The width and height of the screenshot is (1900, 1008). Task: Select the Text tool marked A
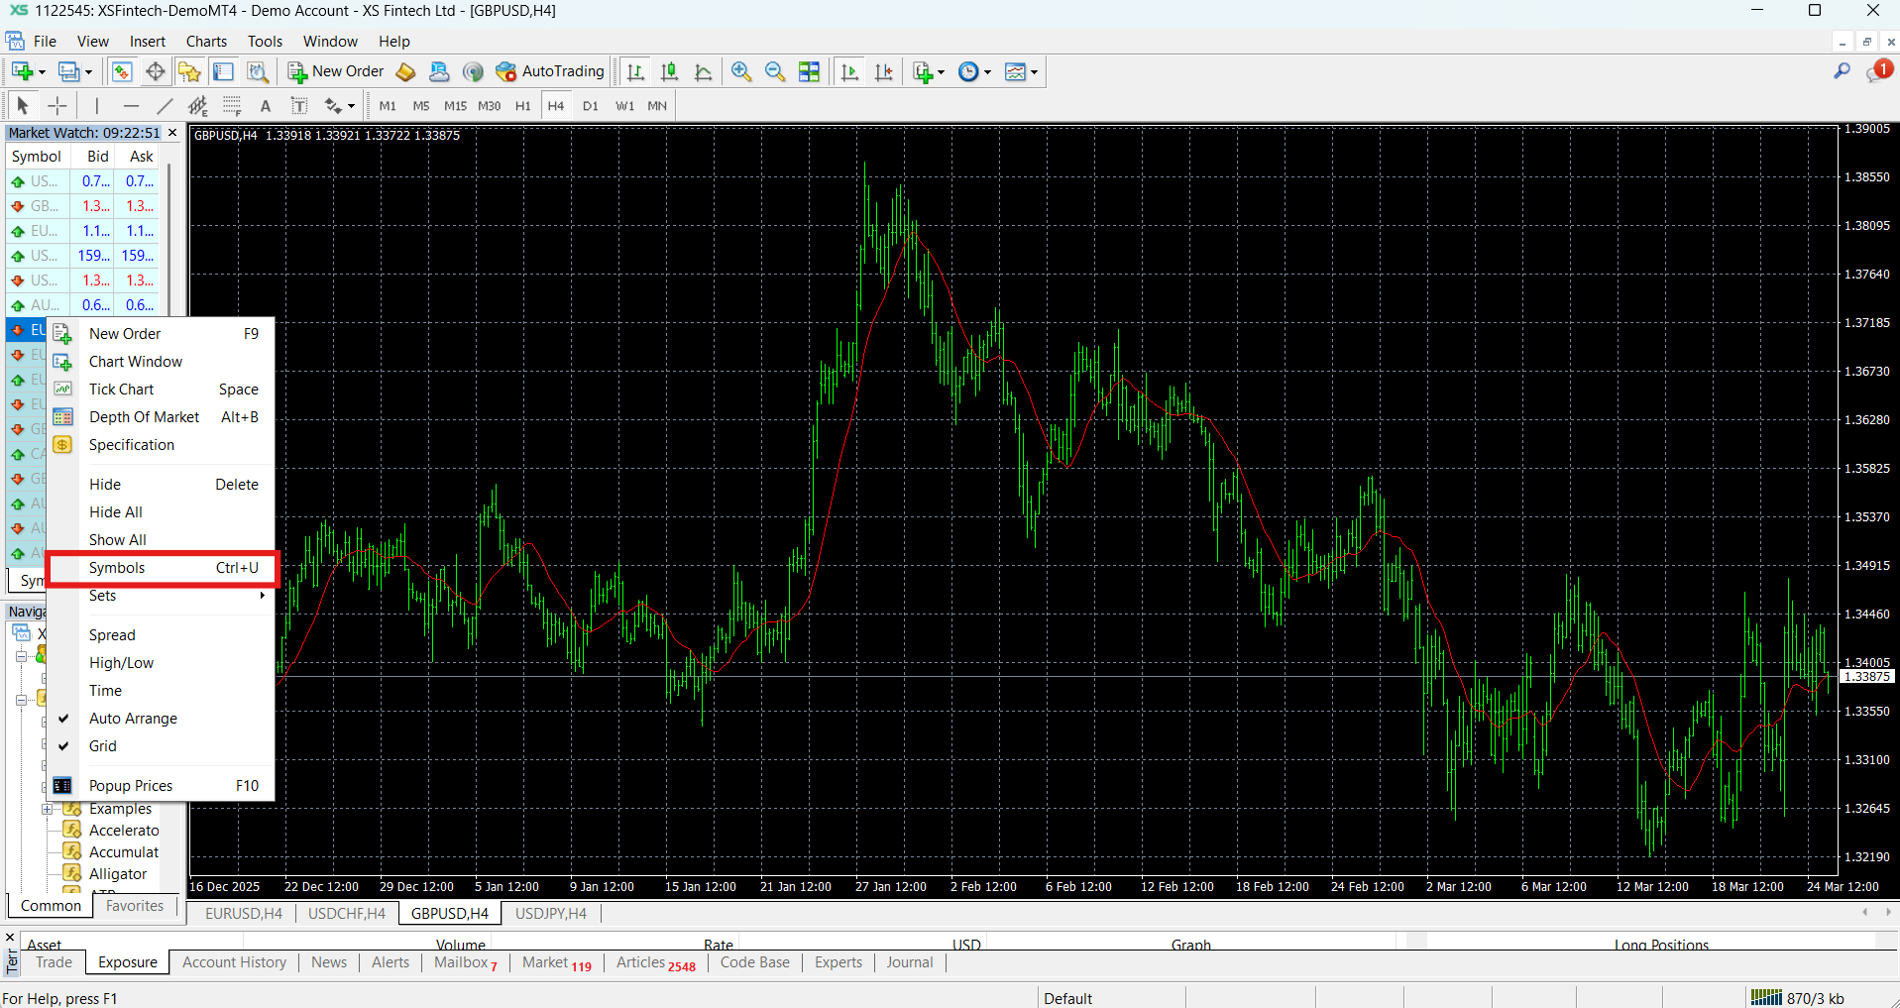[x=265, y=105]
